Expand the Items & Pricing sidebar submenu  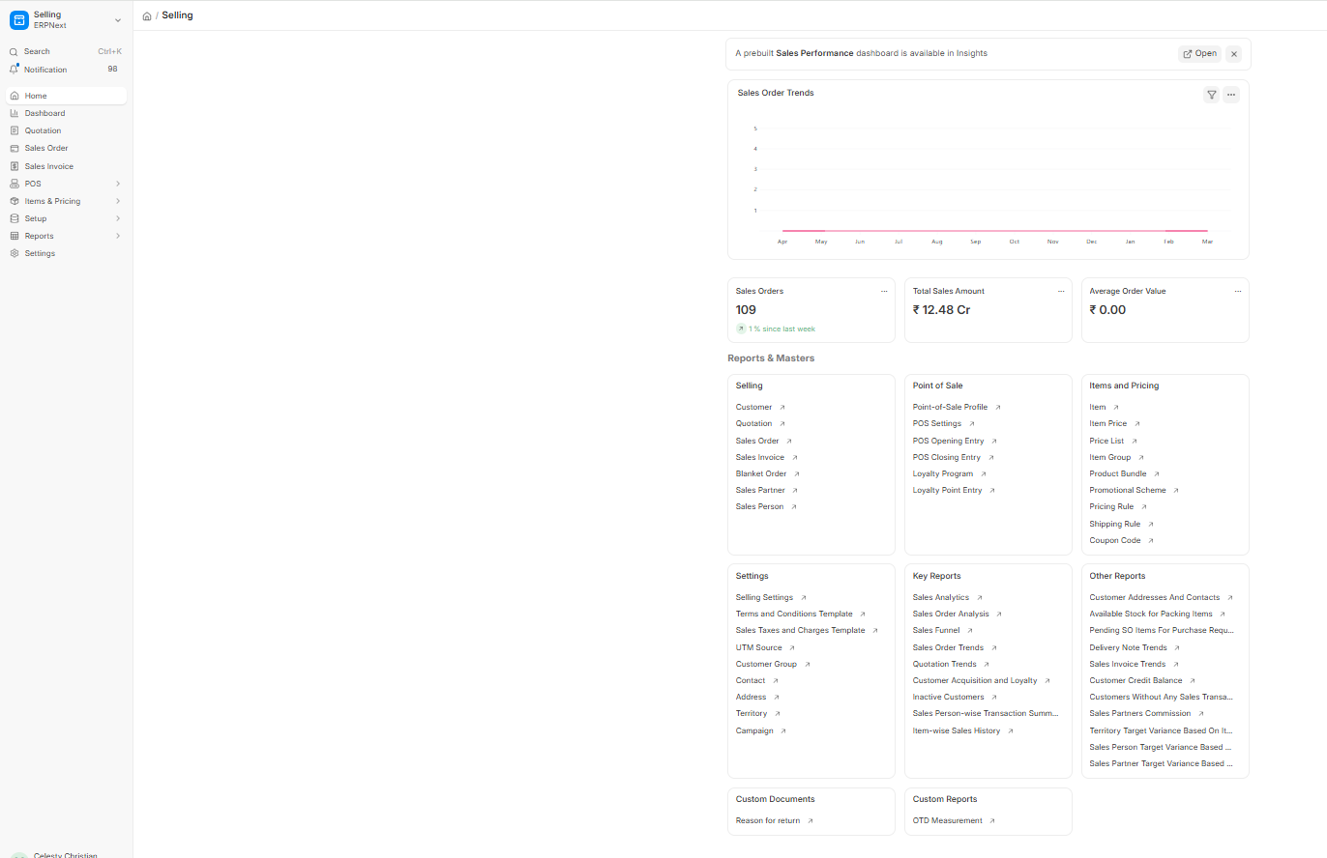tap(118, 201)
